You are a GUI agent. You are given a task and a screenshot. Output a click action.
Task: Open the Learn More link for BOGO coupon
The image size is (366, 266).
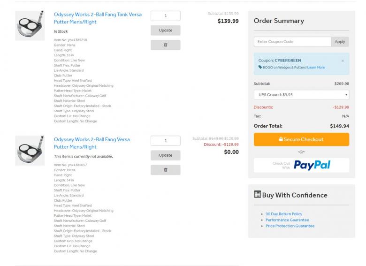point(316,67)
